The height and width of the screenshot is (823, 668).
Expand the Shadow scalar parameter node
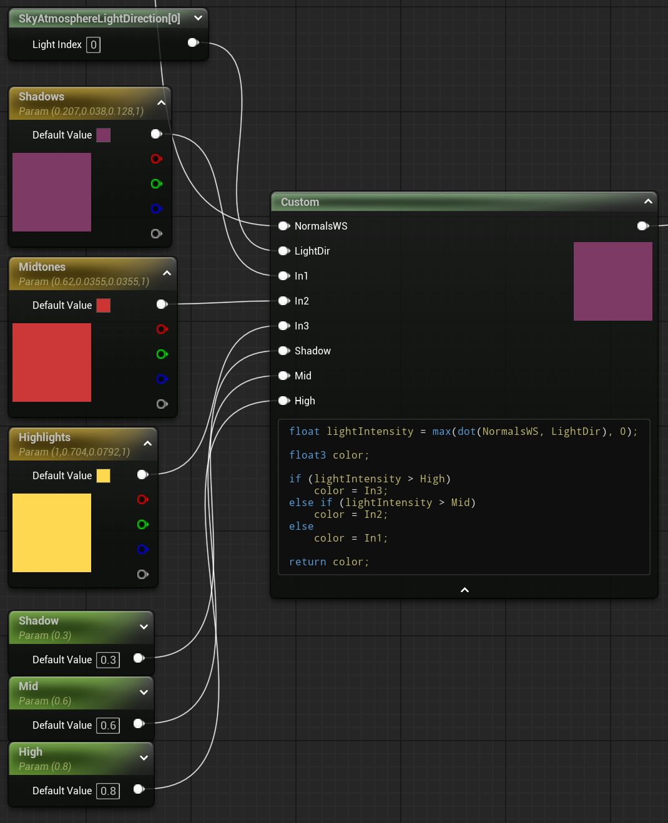(144, 627)
